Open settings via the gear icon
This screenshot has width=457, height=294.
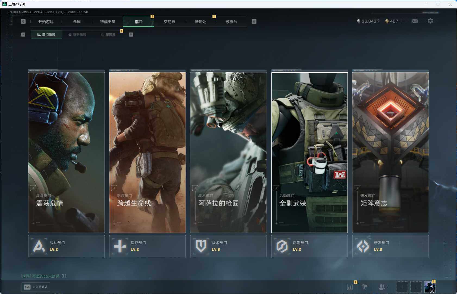tap(430, 21)
